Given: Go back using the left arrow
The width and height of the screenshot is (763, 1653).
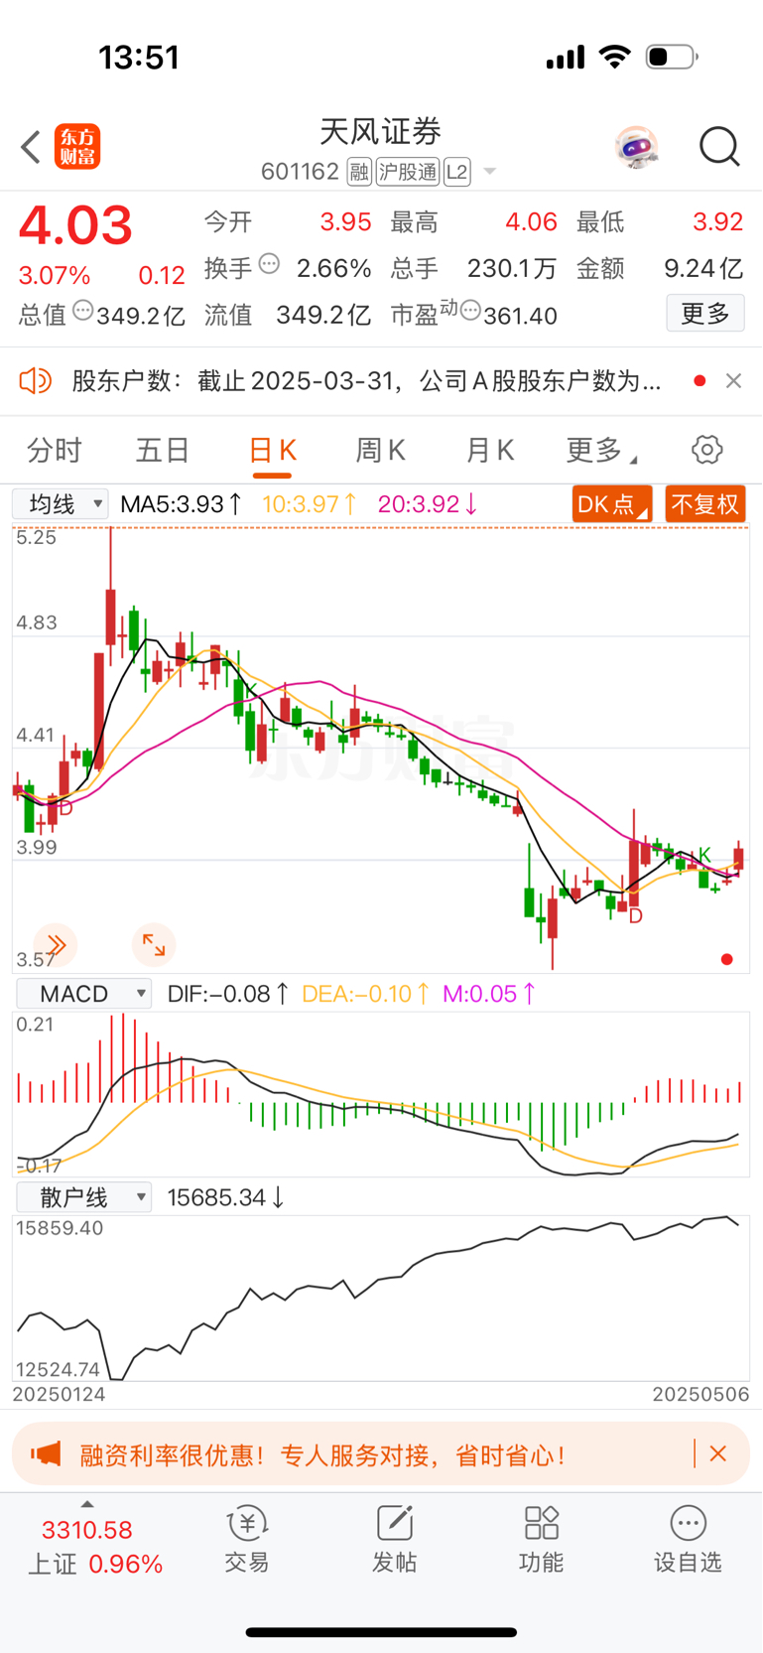Looking at the screenshot, I should (31, 147).
